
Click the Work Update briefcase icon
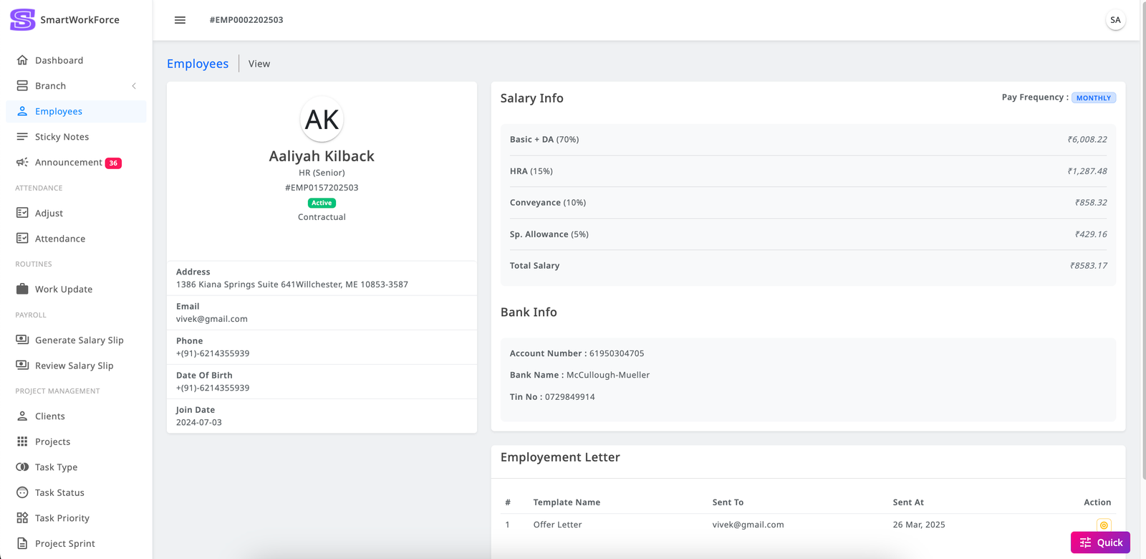point(22,290)
